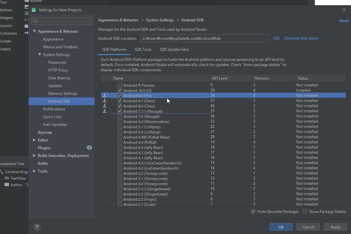Expand the Editor section
The image size is (351, 234).
35,140
